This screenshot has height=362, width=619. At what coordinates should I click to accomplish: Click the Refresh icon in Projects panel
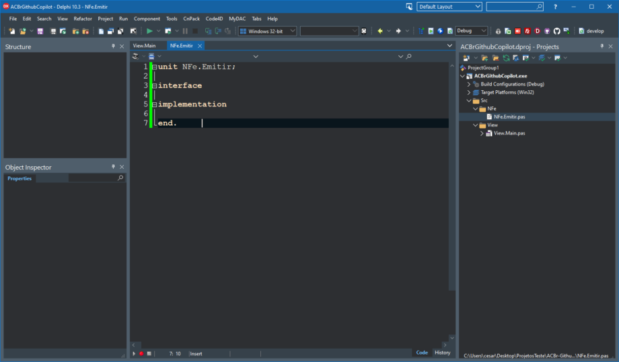tap(506, 58)
